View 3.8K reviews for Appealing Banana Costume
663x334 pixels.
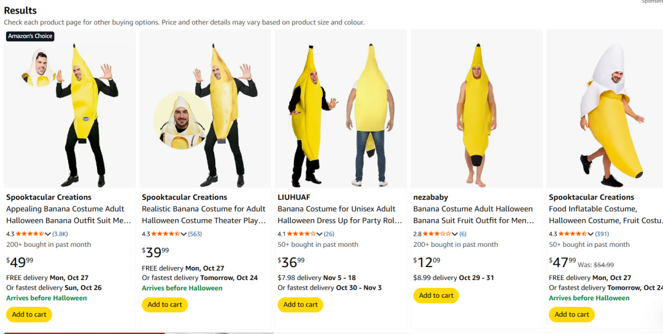tap(60, 234)
